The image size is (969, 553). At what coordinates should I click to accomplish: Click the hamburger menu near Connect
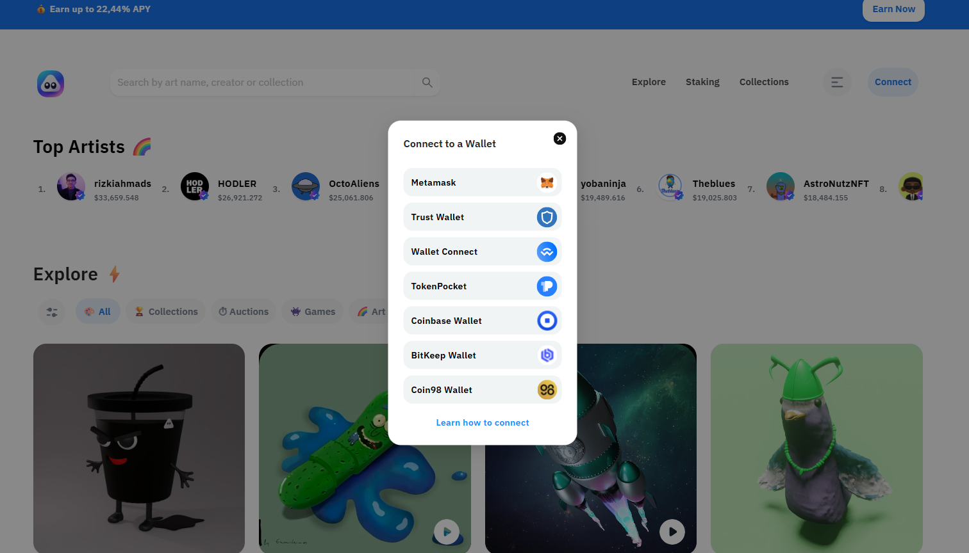tap(837, 82)
